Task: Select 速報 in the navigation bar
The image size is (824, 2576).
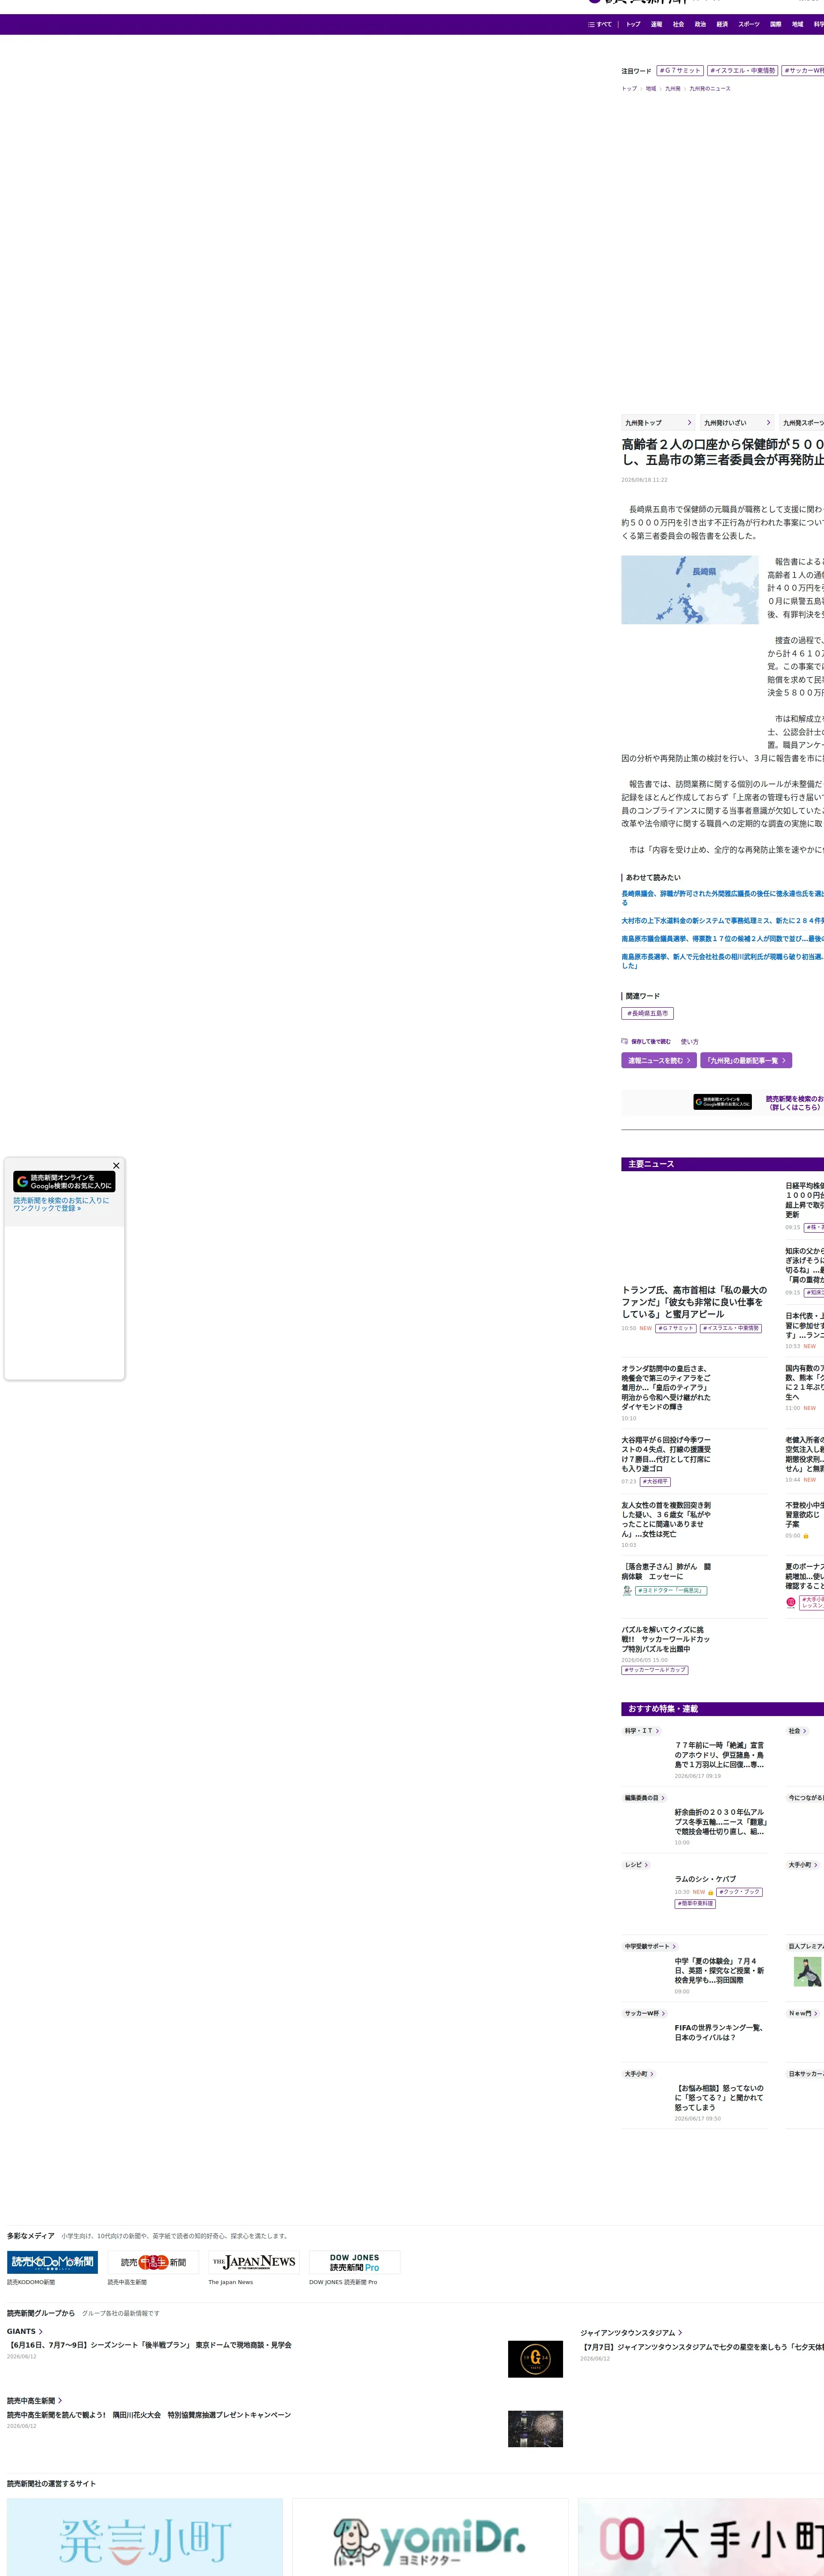Action: click(656, 24)
